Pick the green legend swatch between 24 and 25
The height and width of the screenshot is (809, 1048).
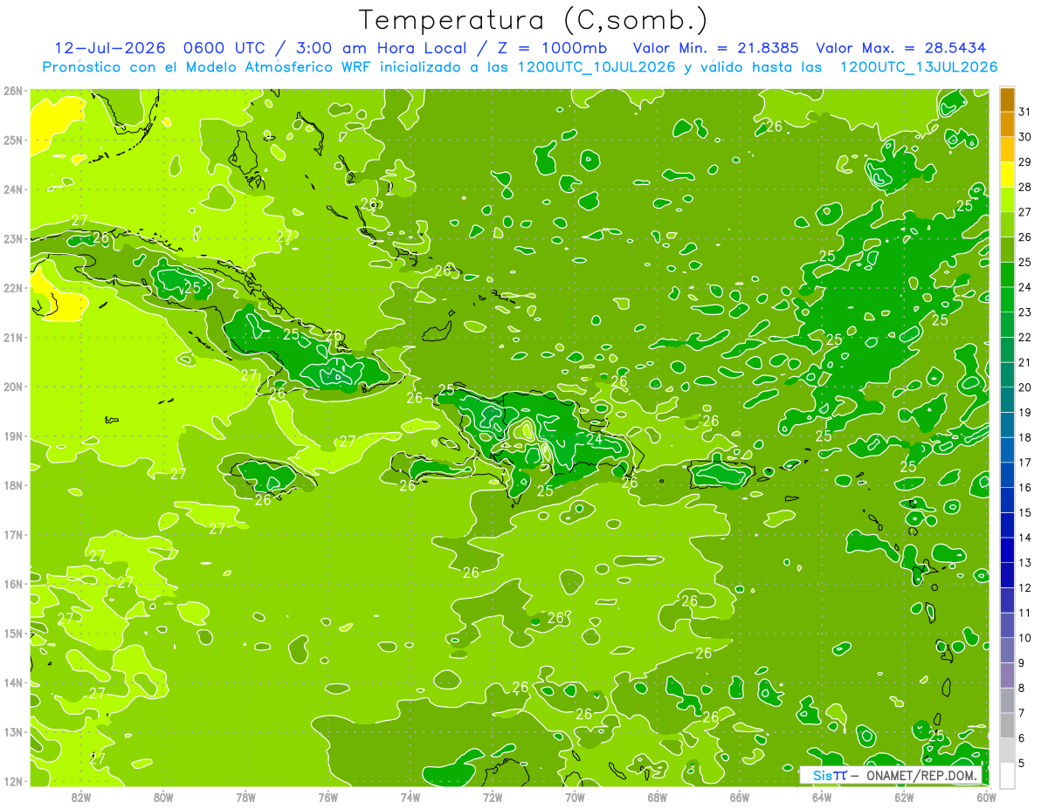coord(1007,274)
